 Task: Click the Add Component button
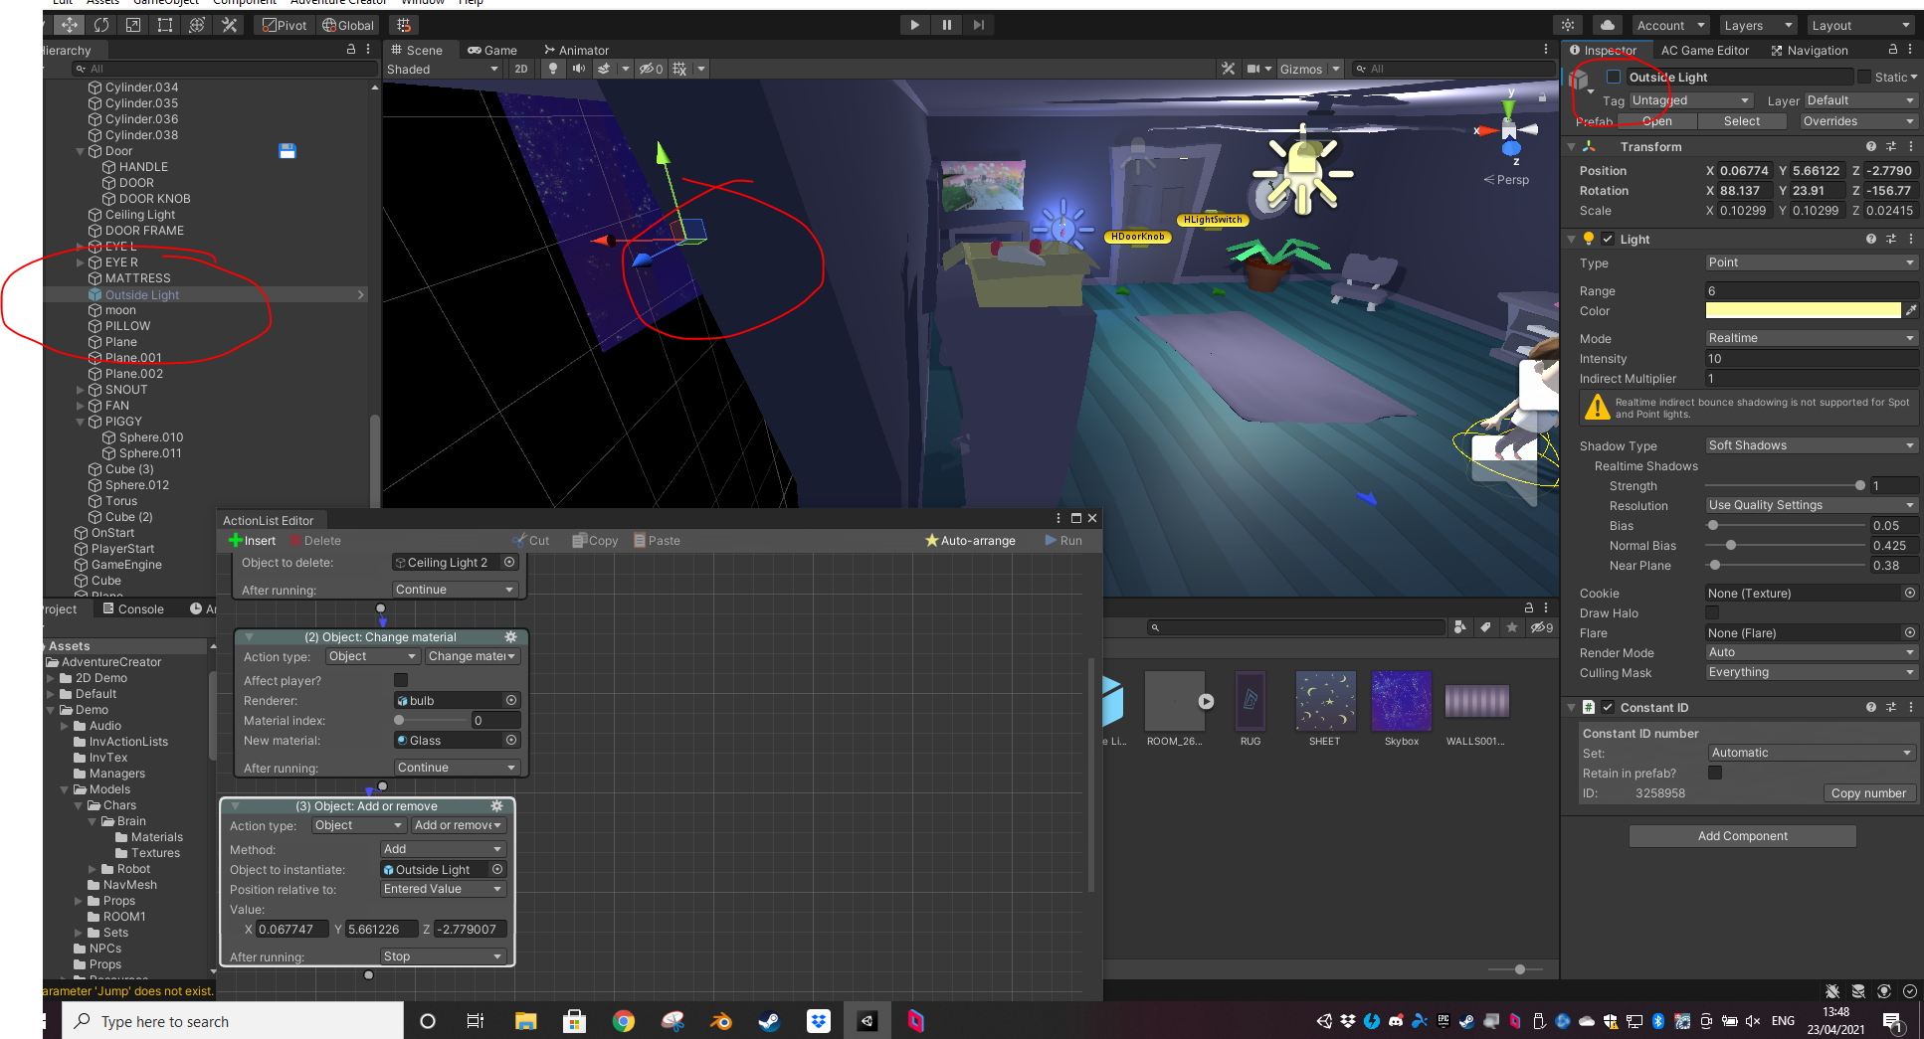(1743, 836)
